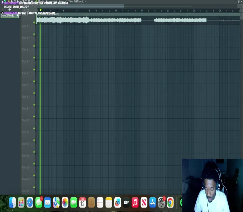Jump to bar 17 on the timeline ruler
This screenshot has width=243, height=212.
click(x=142, y=11)
